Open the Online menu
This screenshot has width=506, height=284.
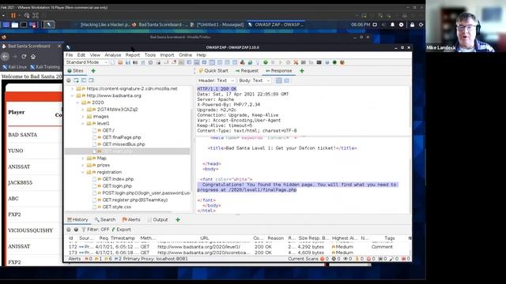185,55
